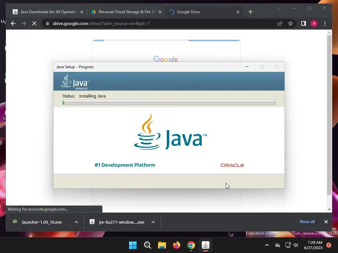The image size is (338, 253).
Task: Show hidden system tray icons
Action: [x=267, y=245]
